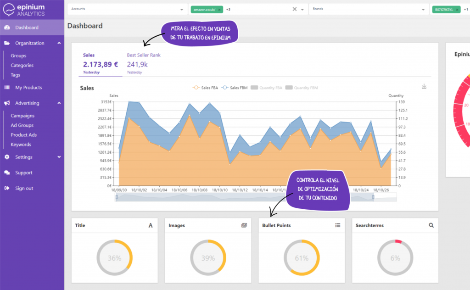The width and height of the screenshot is (470, 290).
Task: Open Ad Groups under Advertising
Action: coord(22,125)
